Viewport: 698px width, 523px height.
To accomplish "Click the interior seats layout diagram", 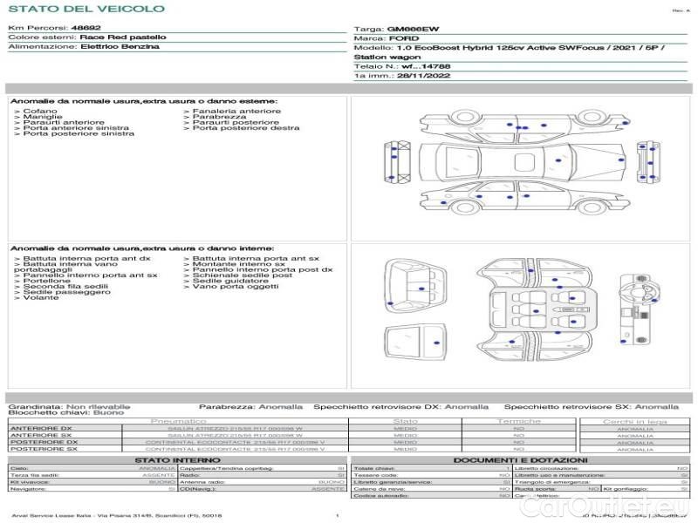I will tap(534, 309).
